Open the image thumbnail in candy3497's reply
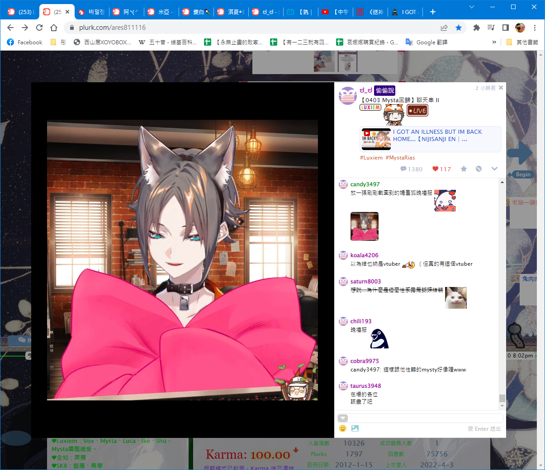This screenshot has width=545, height=470. [x=365, y=226]
